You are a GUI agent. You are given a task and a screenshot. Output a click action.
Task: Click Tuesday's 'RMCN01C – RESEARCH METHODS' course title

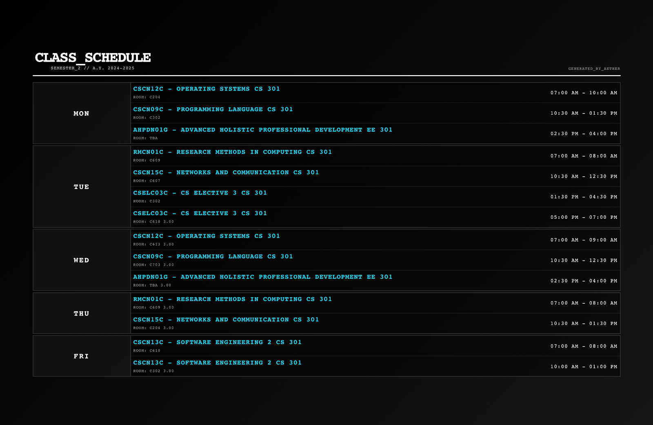pyautogui.click(x=233, y=152)
